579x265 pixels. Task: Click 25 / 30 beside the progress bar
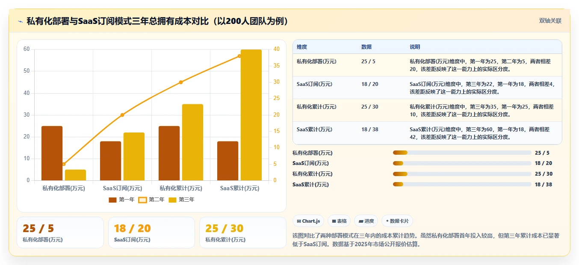point(544,174)
